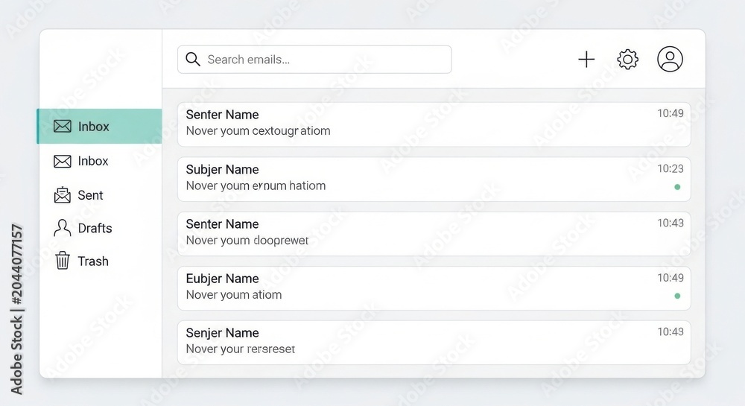Focus the Search emails field

click(x=314, y=60)
